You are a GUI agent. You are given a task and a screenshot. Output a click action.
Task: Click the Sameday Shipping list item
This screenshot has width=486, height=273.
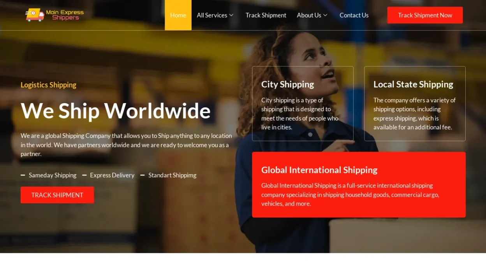pos(53,175)
